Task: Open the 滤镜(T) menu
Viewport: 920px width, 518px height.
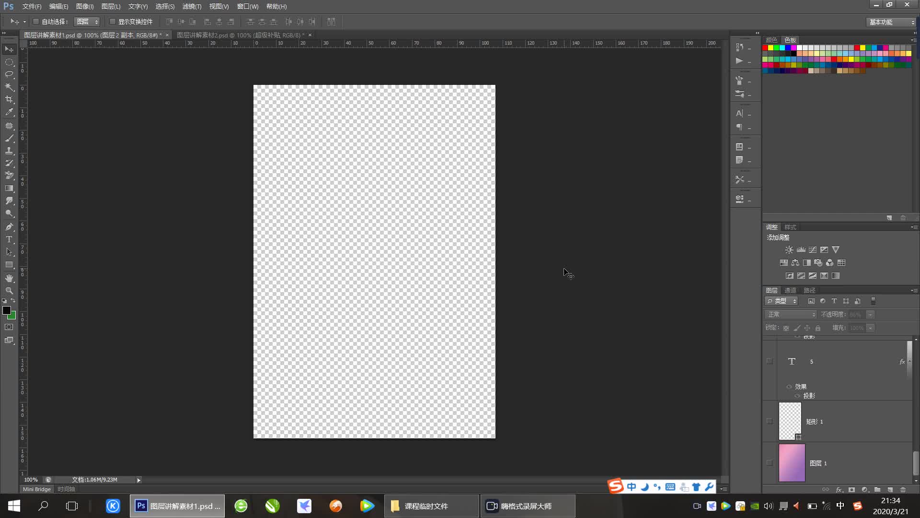Action: click(x=192, y=6)
